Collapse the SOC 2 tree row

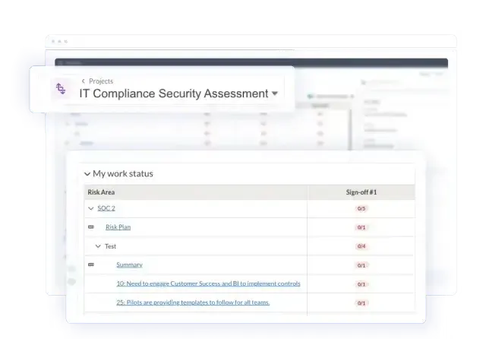tap(91, 208)
